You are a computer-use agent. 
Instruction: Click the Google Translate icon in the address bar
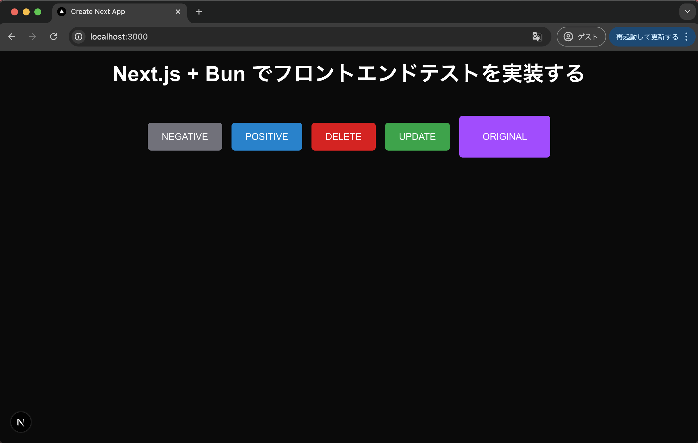537,37
